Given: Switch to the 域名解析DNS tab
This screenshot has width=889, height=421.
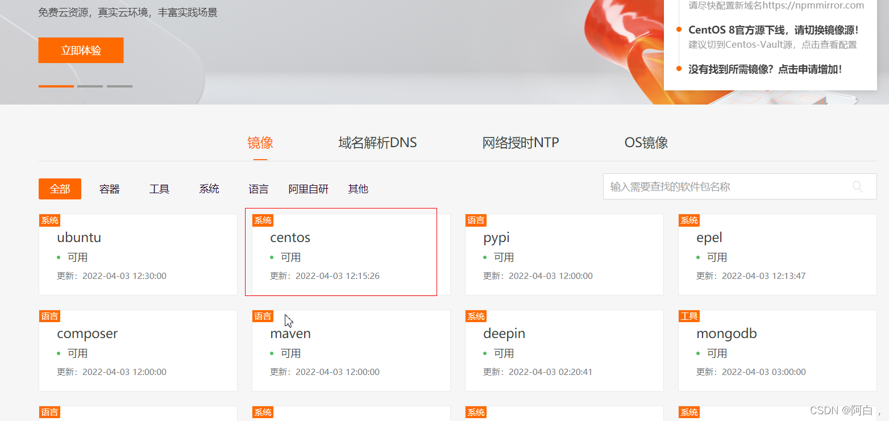Looking at the screenshot, I should click(x=377, y=143).
